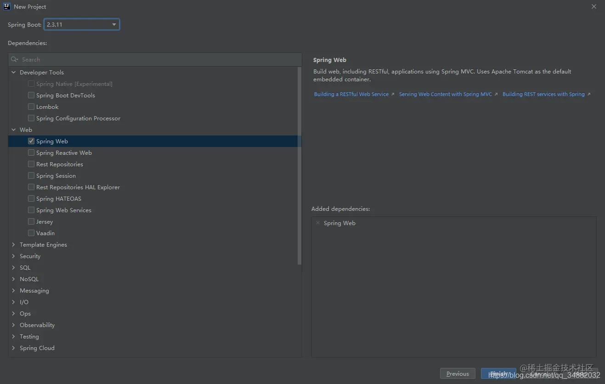Screen dimensions: 605x384
Task: Close the New Project dialog
Action: pyautogui.click(x=594, y=6)
